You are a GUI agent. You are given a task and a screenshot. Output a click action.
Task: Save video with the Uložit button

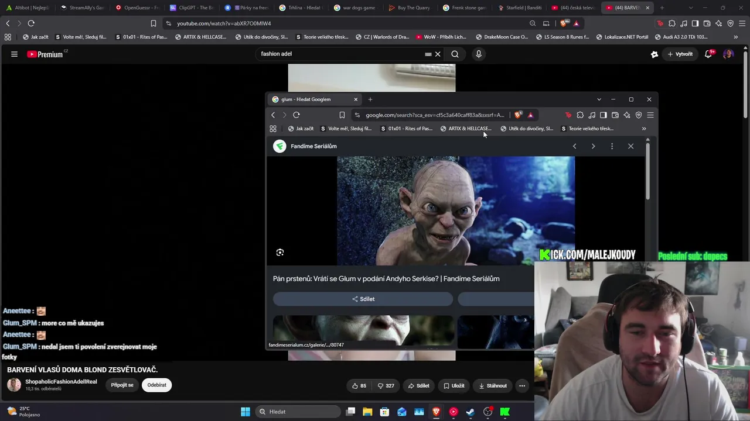pyautogui.click(x=454, y=386)
